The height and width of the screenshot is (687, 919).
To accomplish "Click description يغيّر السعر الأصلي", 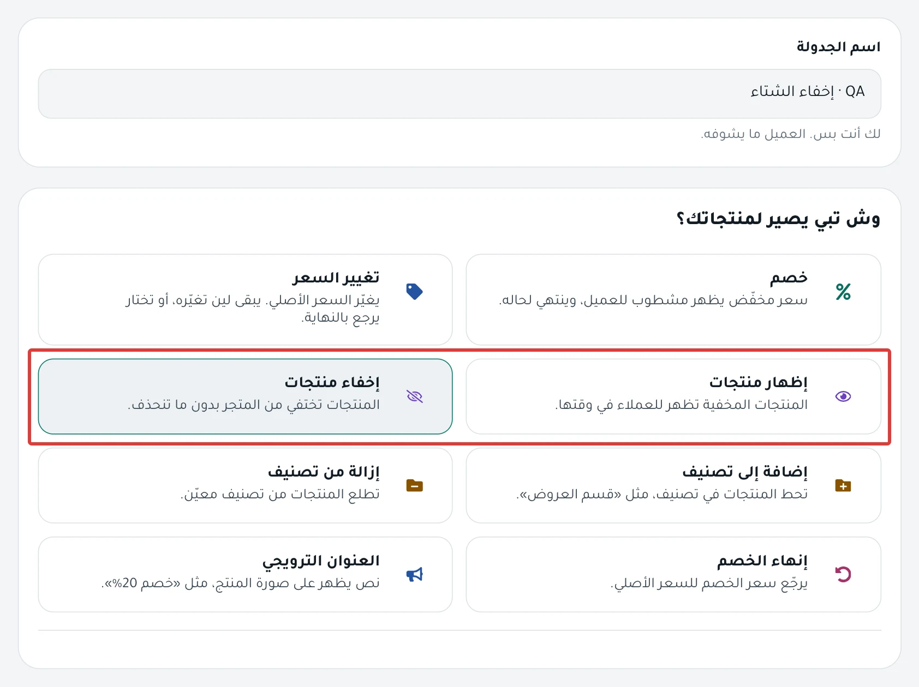I will (x=253, y=309).
